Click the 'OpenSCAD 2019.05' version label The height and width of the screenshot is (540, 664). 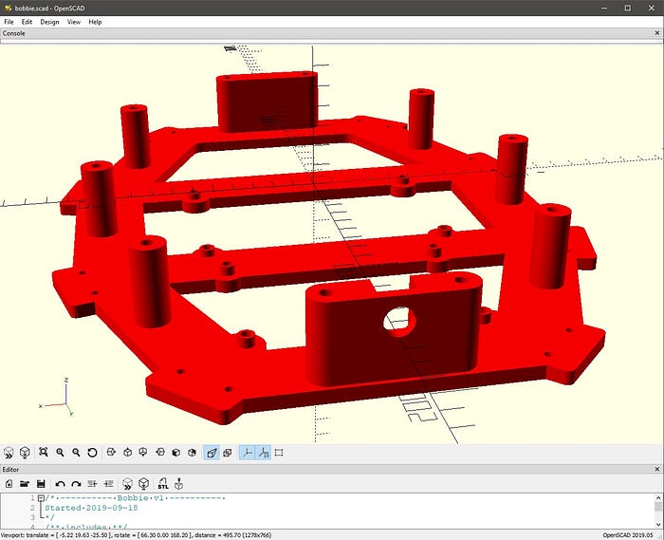(628, 535)
